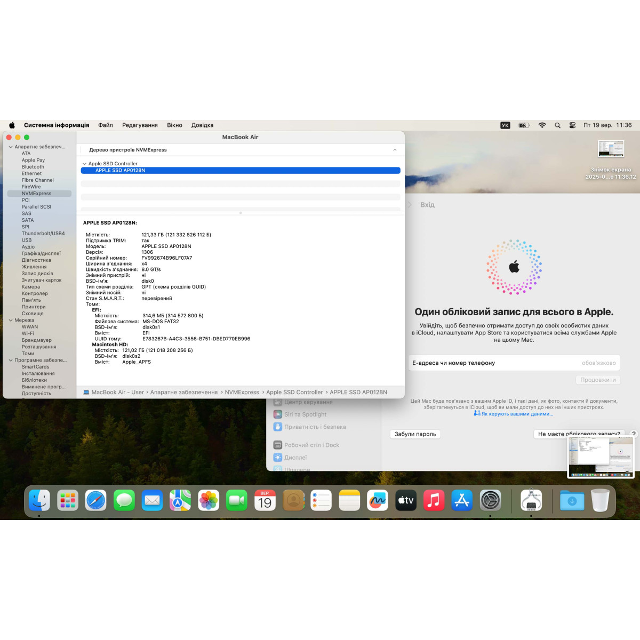Click the Не маєте облікового запису button
This screenshot has height=640, width=640.
pos(579,434)
